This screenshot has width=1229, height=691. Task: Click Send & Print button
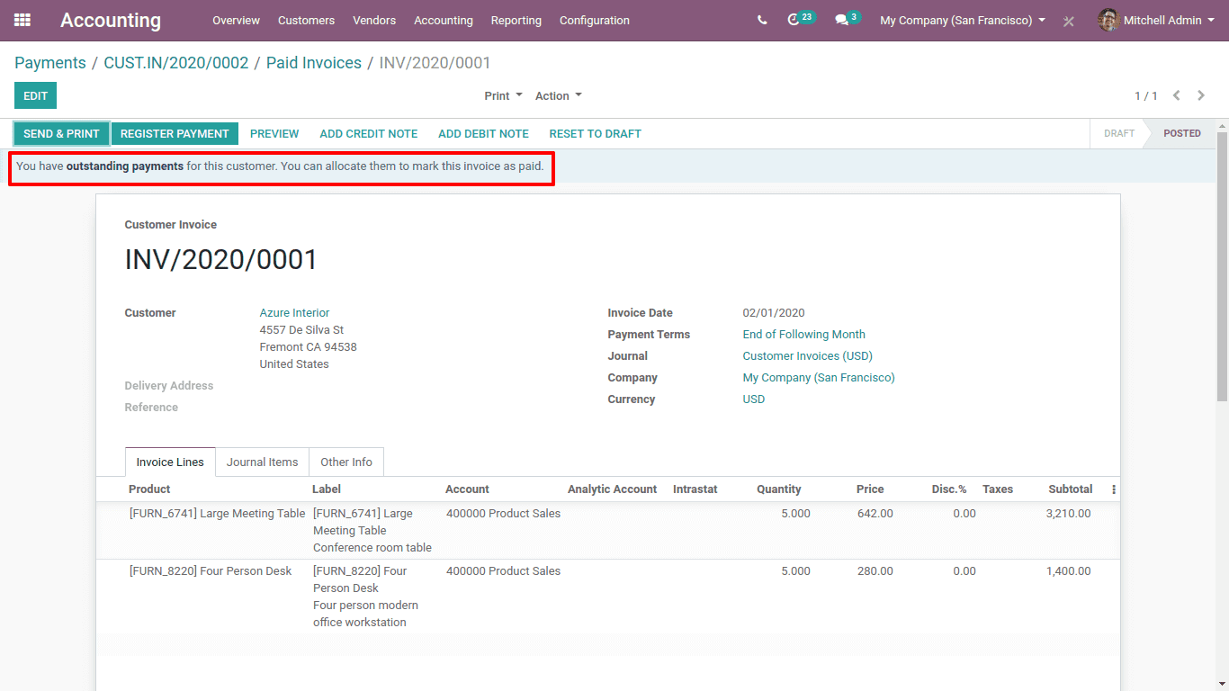(x=61, y=134)
